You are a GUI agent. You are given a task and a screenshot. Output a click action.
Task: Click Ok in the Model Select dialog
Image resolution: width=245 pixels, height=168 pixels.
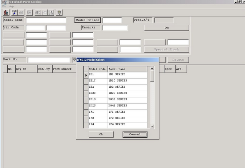pyautogui.click(x=101, y=135)
